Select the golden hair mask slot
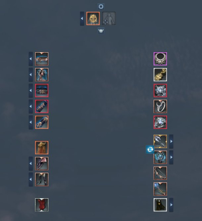 click(x=42, y=147)
